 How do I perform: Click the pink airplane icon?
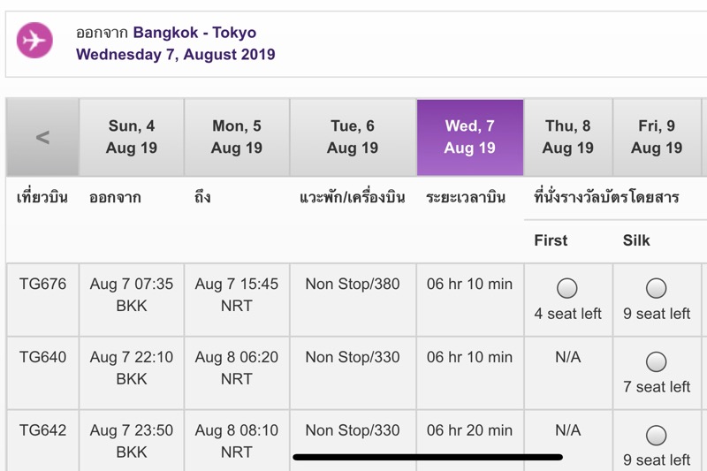coord(34,41)
